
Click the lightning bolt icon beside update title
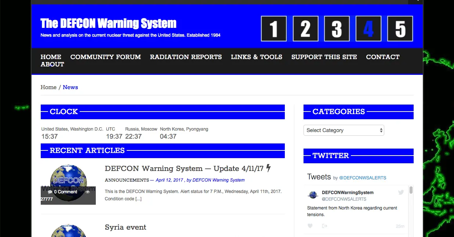point(268,168)
